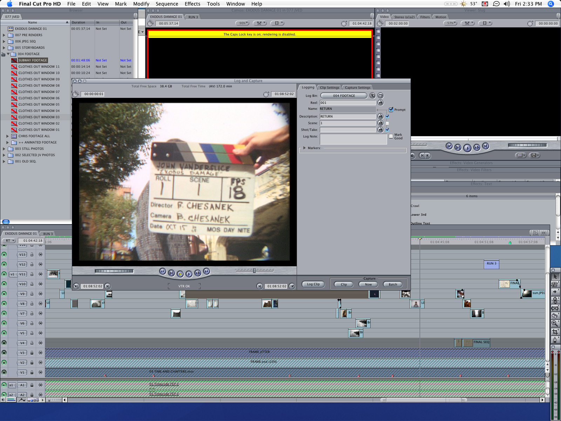
Task: Open the Filters tab in the Viewer
Action: [x=425, y=17]
